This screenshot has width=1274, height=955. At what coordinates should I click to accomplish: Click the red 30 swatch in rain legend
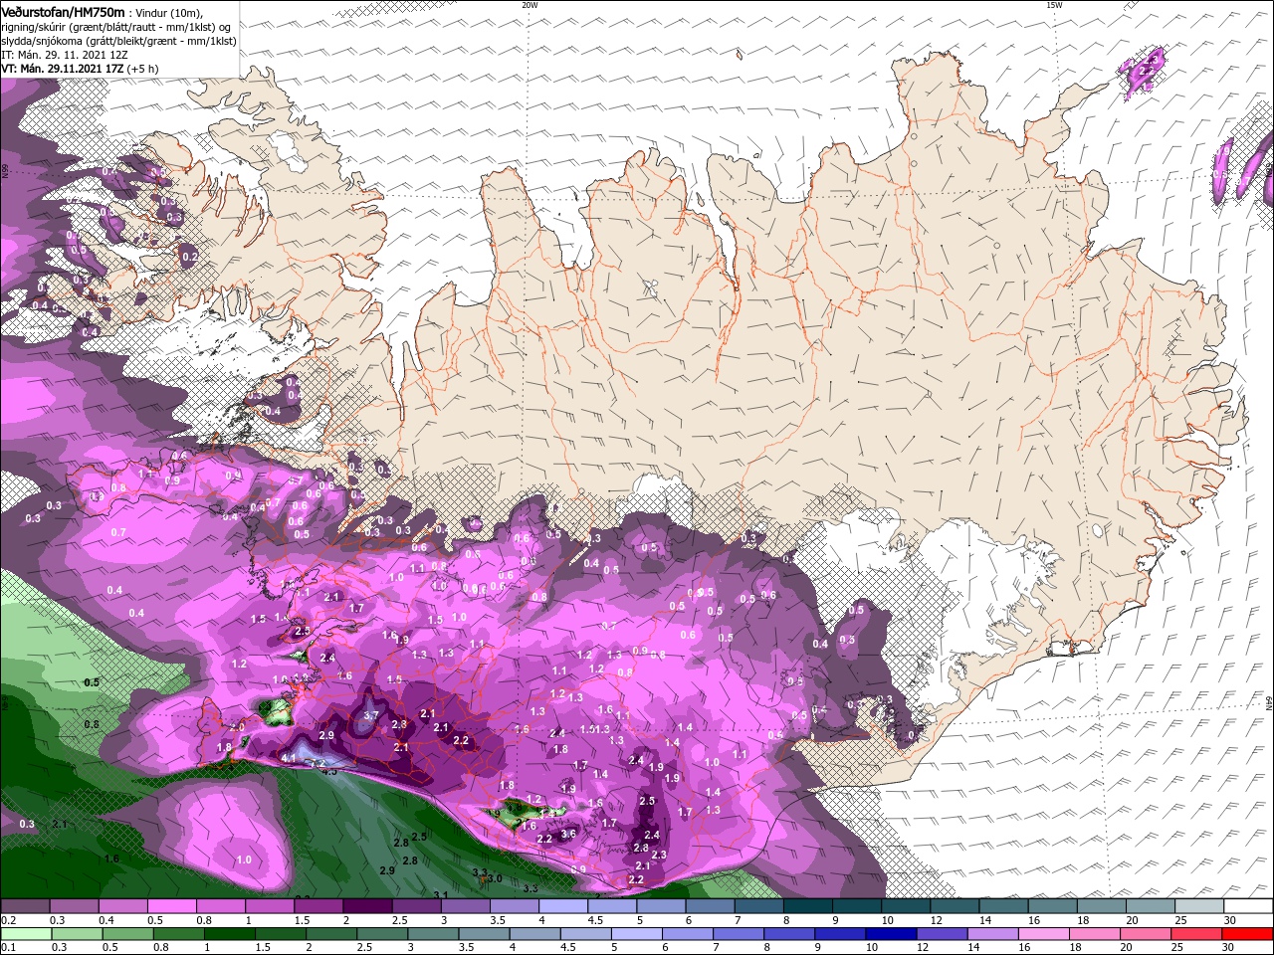pyautogui.click(x=1247, y=934)
